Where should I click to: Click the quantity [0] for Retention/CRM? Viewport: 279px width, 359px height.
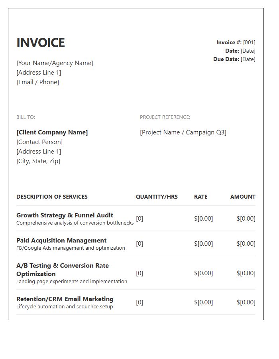139,302
